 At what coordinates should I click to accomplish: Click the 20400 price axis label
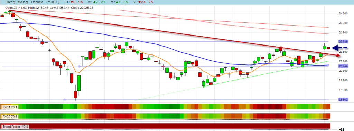pos(343,71)
